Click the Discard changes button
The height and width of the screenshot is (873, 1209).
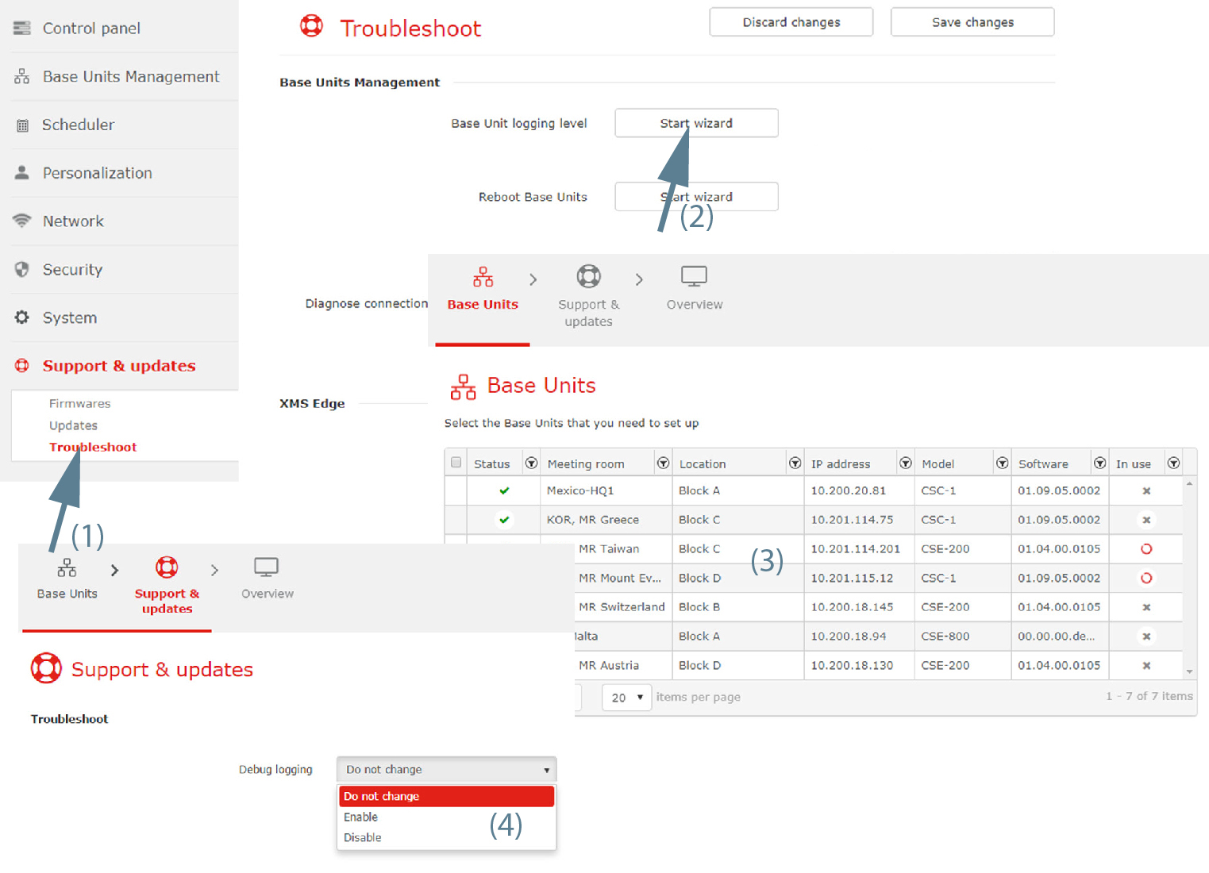791,22
